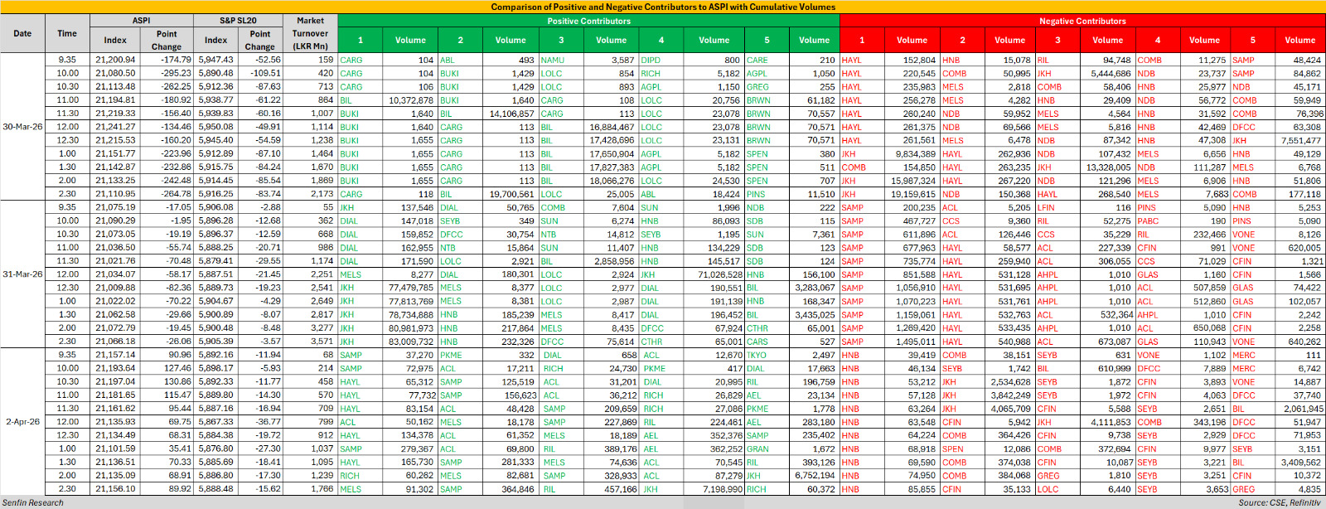Select the 31-Mar-26 date cell
This screenshot has width=1326, height=509.
(x=22, y=274)
